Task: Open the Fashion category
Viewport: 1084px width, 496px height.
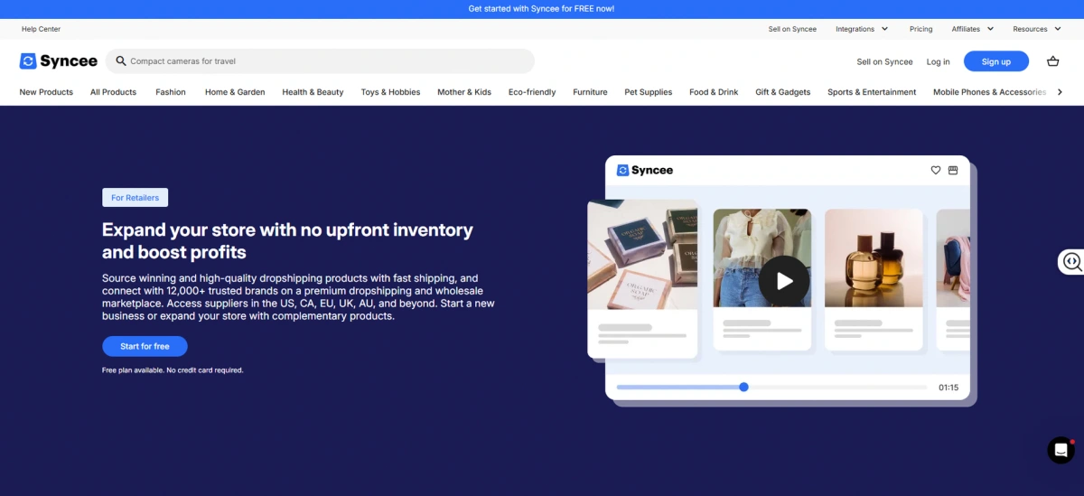Action: 171,92
